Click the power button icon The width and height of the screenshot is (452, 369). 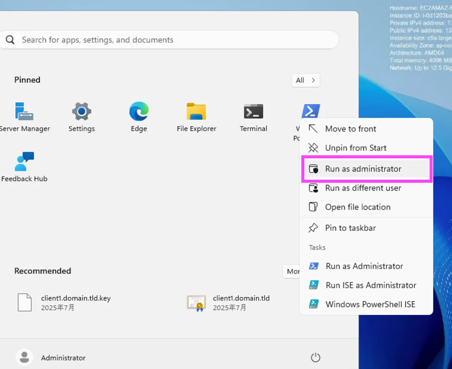click(x=315, y=357)
